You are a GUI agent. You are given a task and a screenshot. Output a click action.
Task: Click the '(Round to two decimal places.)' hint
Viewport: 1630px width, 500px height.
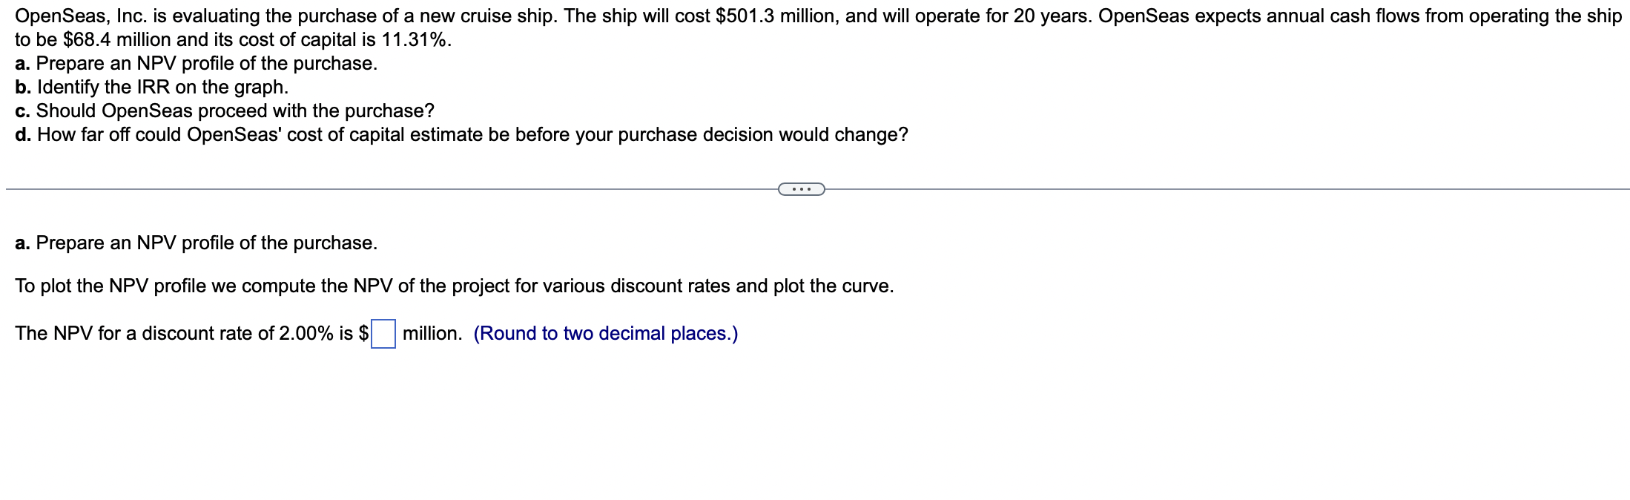pos(605,334)
